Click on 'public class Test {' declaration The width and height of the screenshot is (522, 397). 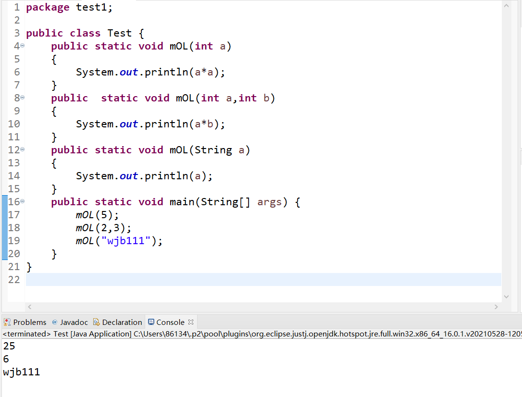pyautogui.click(x=85, y=33)
